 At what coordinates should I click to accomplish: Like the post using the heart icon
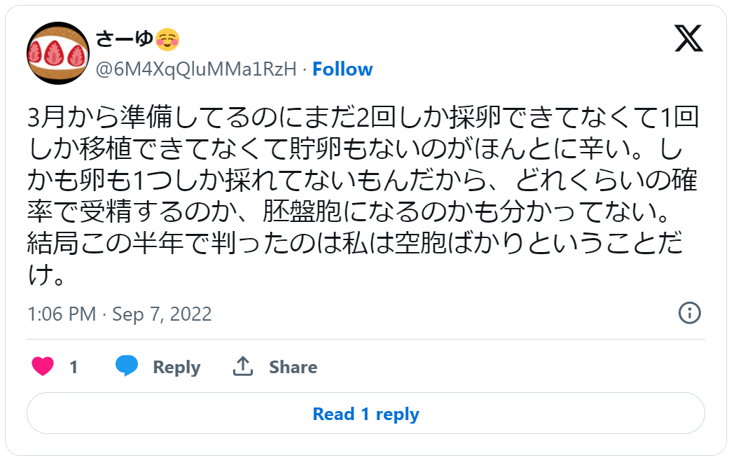[x=43, y=366]
